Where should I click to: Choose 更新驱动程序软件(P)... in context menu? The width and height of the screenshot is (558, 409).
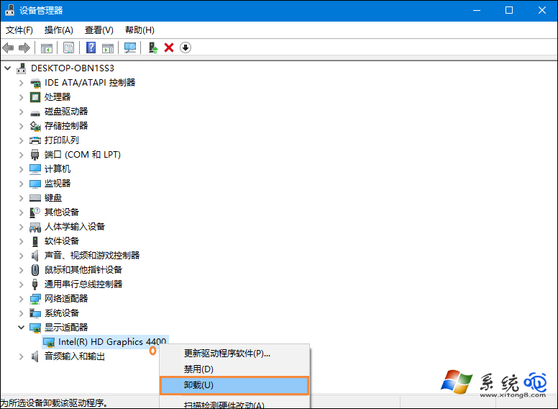[x=235, y=354]
